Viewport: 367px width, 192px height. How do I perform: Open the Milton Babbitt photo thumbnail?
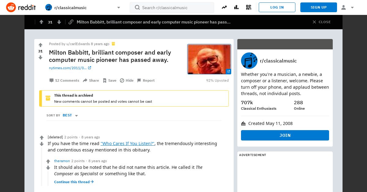point(209,59)
